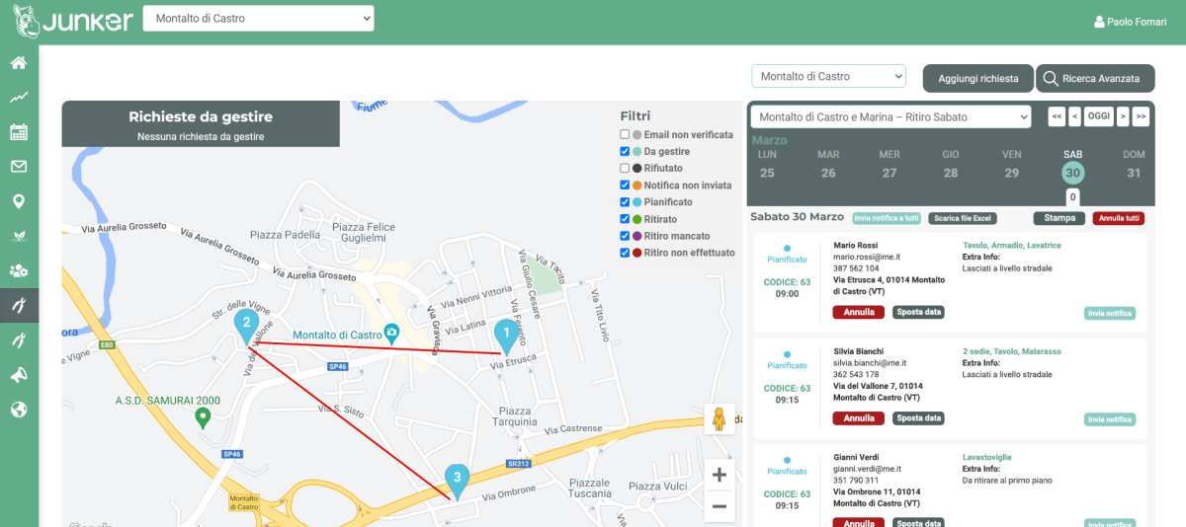Open municipality dropdown in top header
The image size is (1186, 527).
[259, 18]
